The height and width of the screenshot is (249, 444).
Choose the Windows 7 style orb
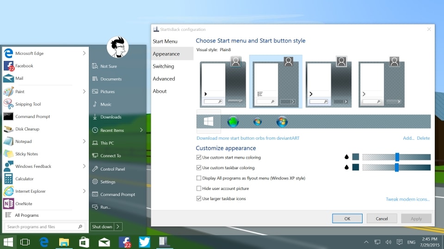(x=282, y=122)
